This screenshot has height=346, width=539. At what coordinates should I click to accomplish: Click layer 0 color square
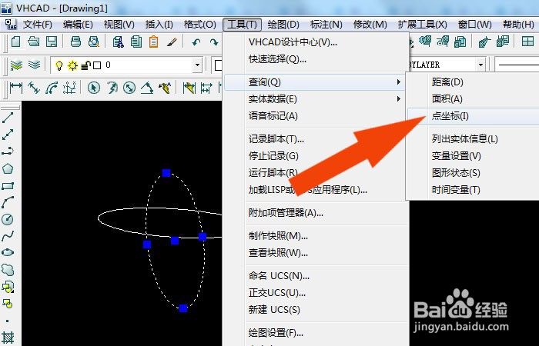(97, 65)
